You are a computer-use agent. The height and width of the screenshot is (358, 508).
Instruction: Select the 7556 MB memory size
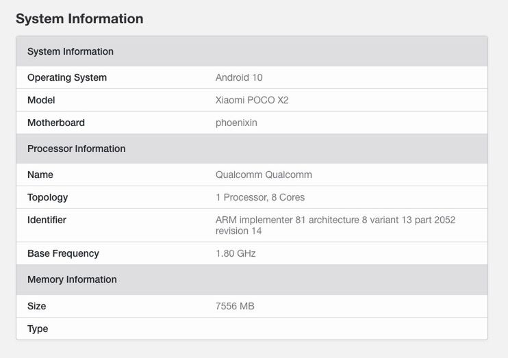[235, 307]
